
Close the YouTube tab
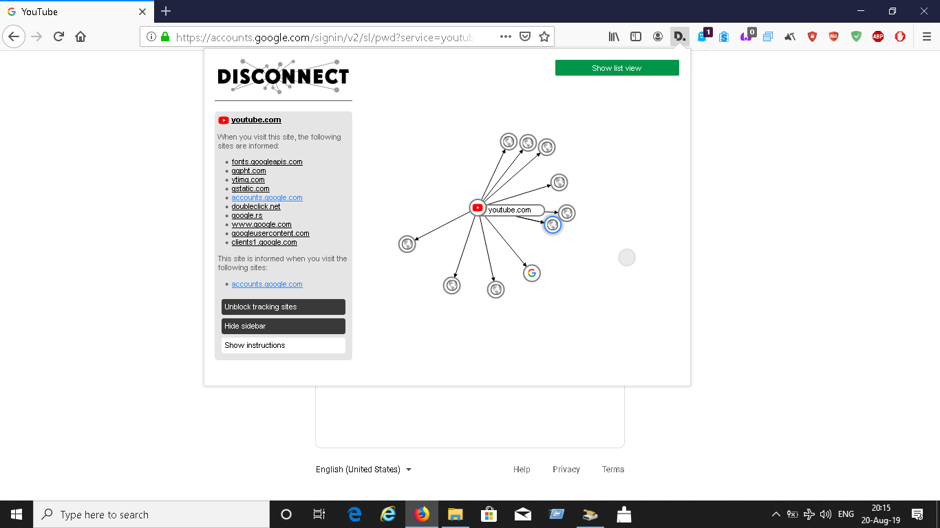142,12
